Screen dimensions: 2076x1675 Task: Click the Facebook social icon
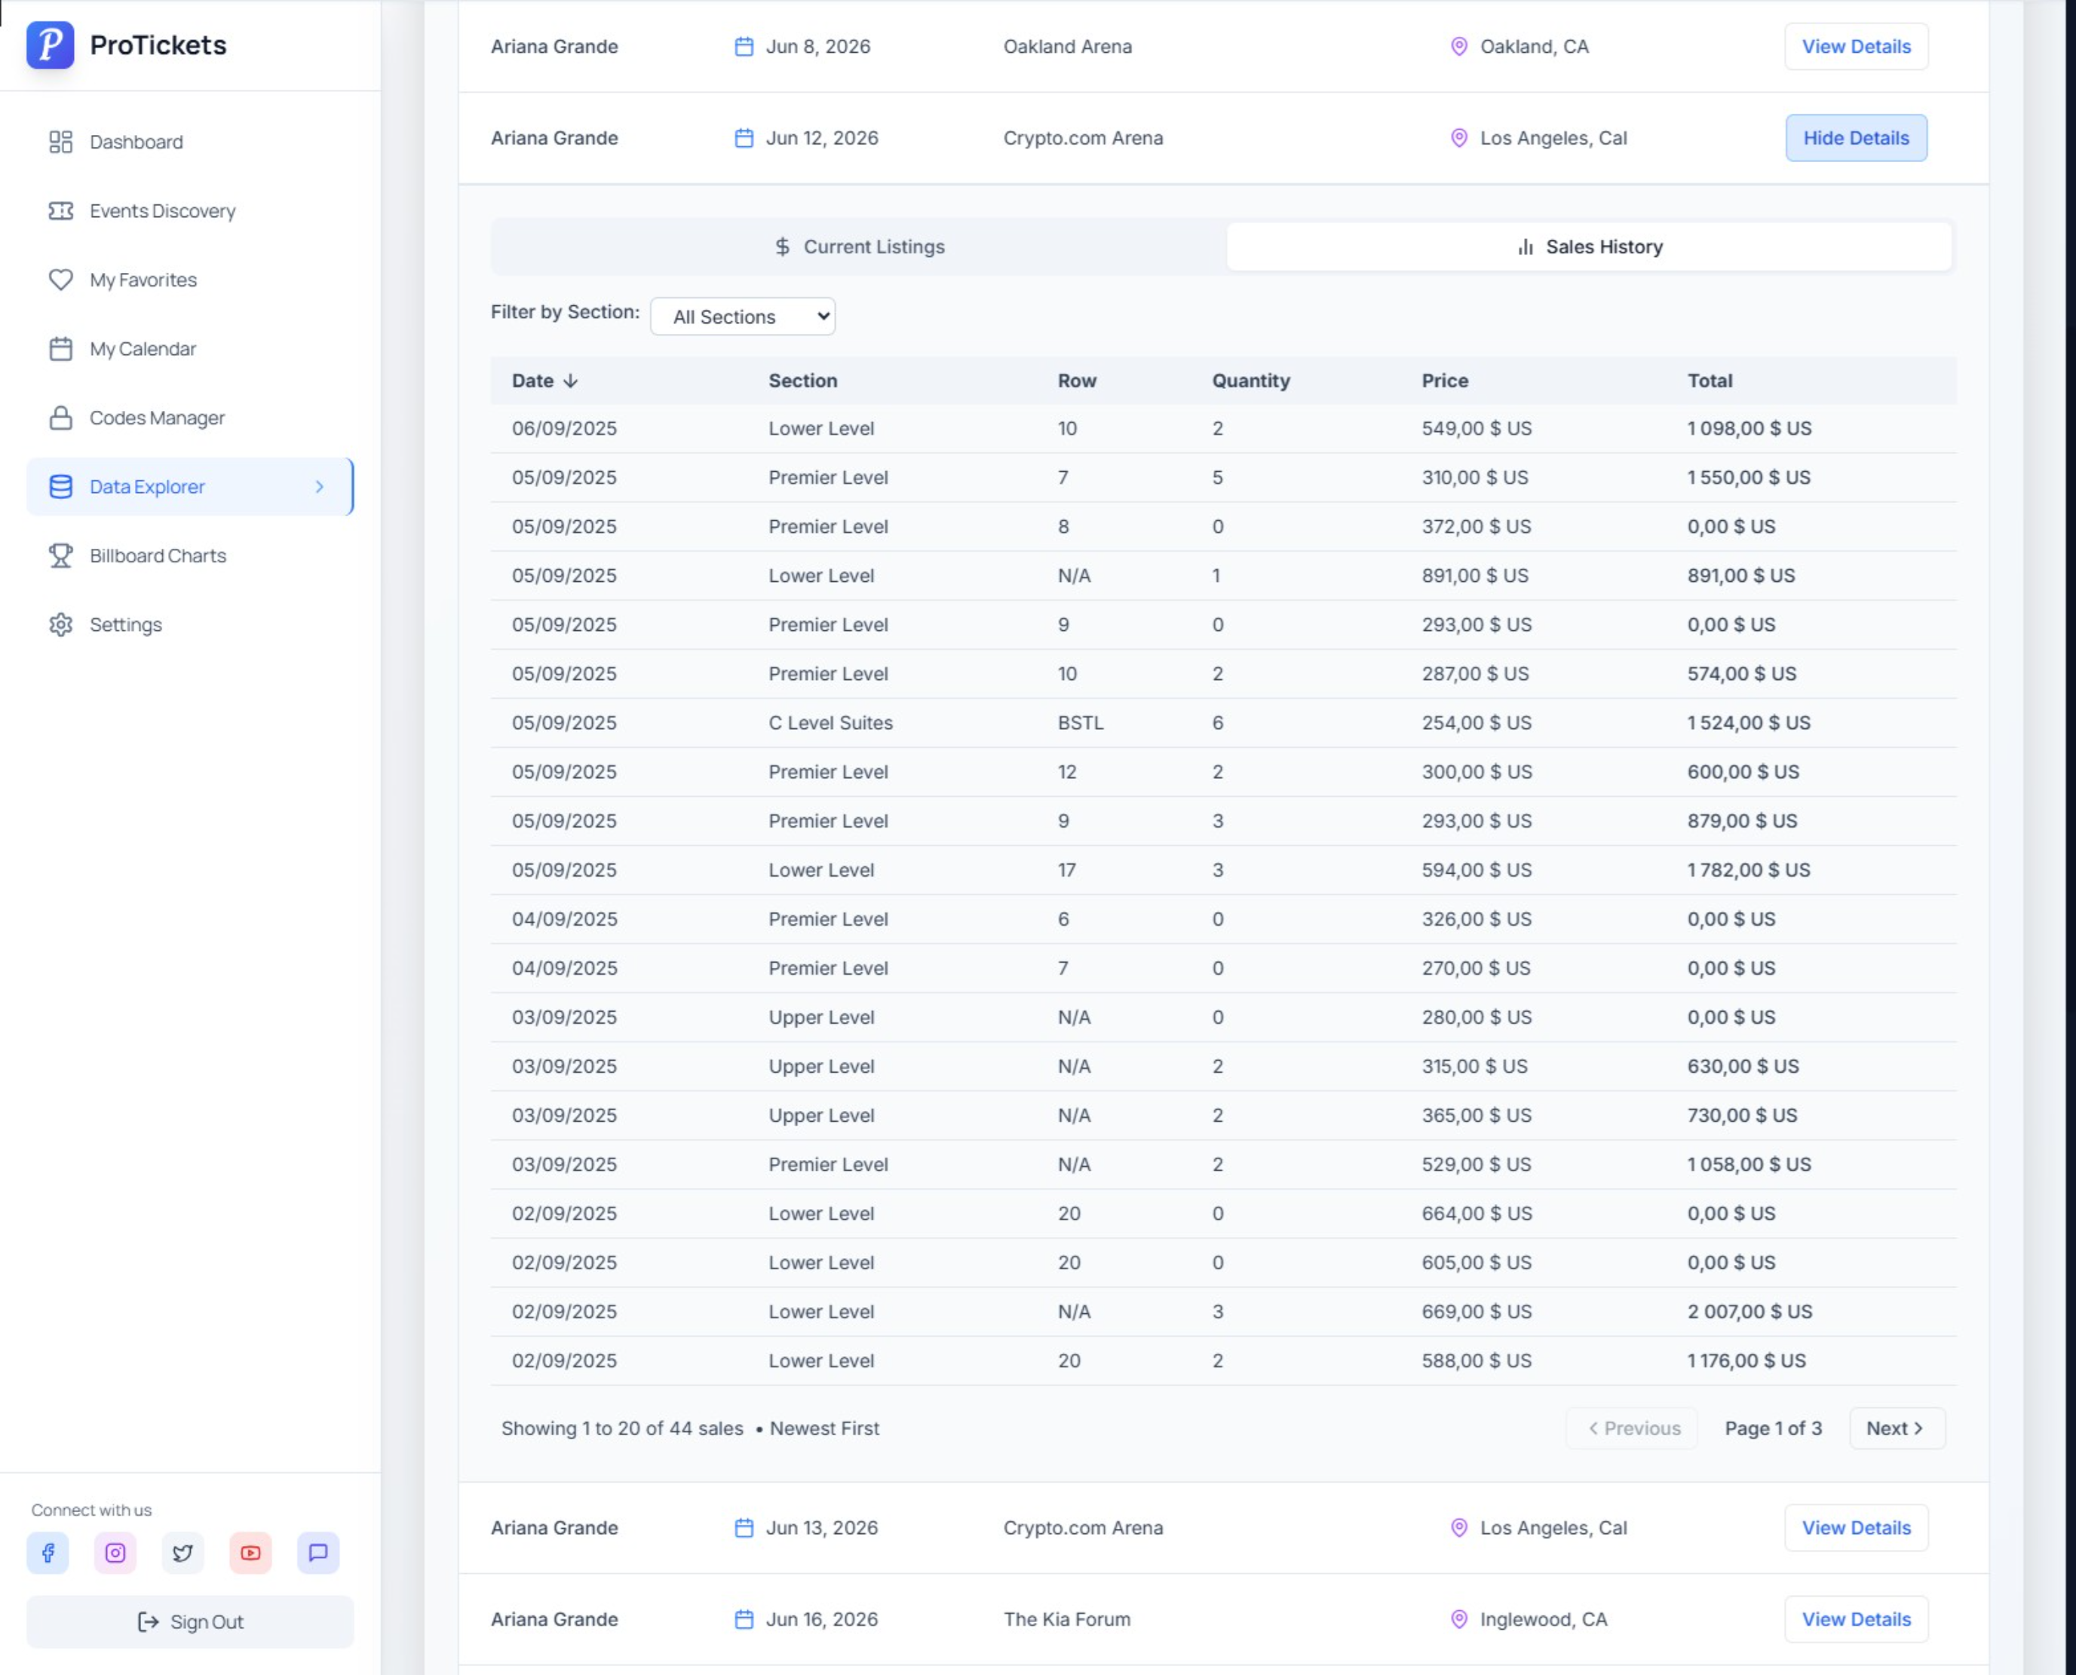click(48, 1552)
